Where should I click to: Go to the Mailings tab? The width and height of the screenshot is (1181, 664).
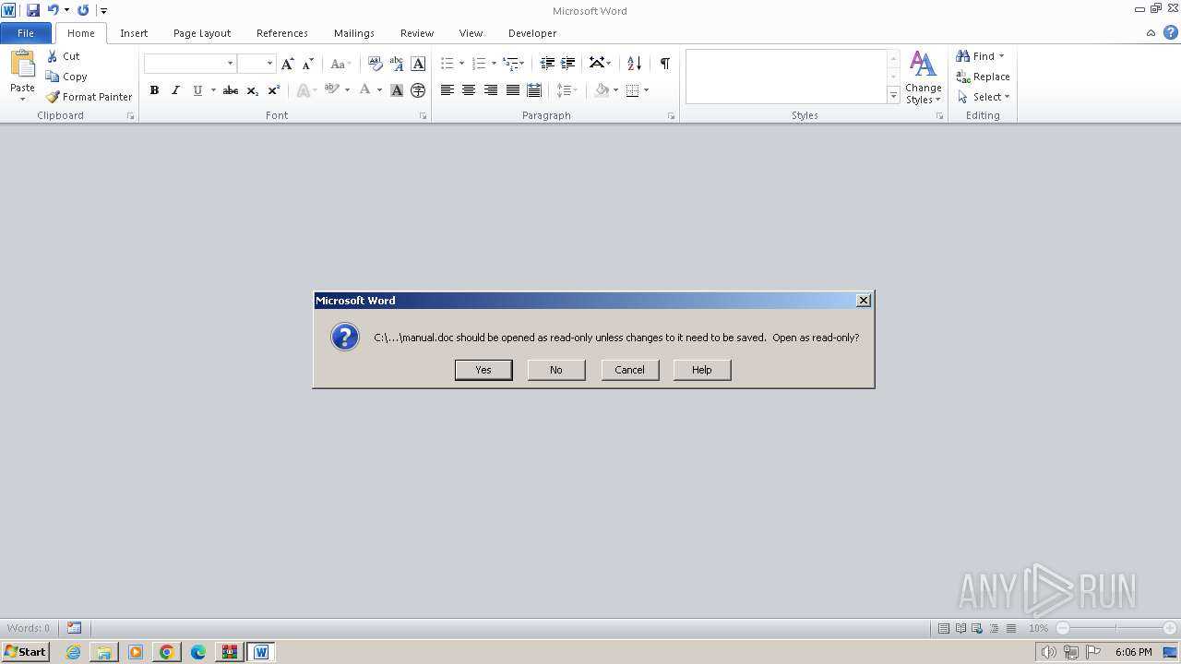tap(354, 33)
